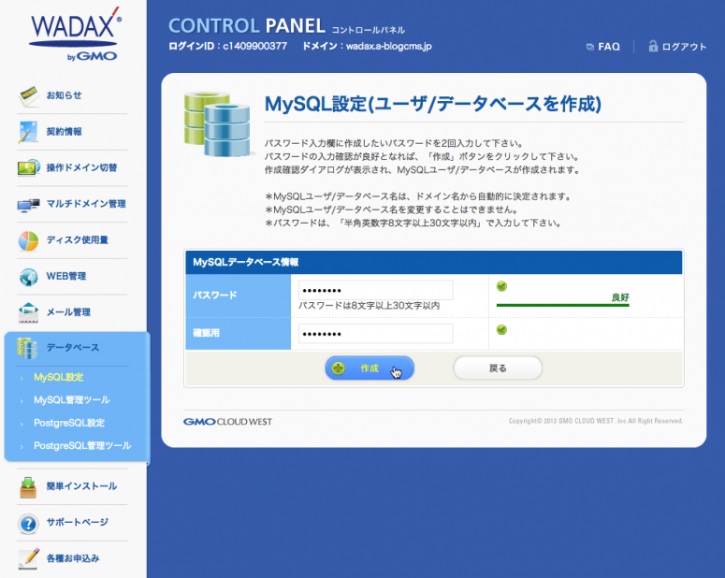Click the お知らせ megaphone icon

29,95
